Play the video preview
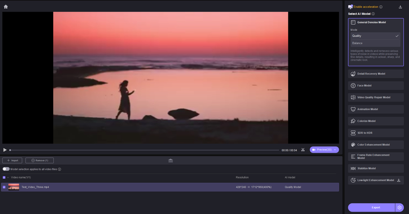The width and height of the screenshot is (409, 214). click(x=5, y=150)
